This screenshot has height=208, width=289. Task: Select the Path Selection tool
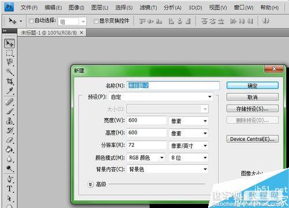point(9,198)
